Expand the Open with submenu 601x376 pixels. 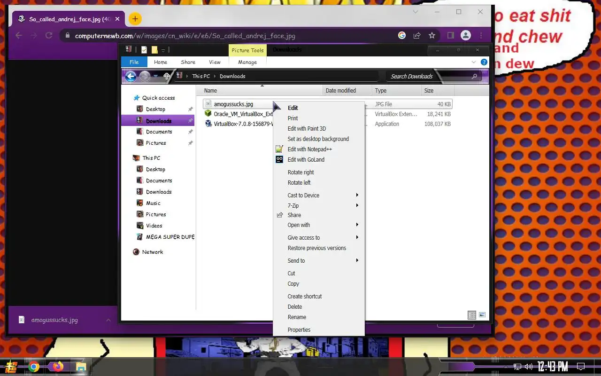(x=319, y=225)
